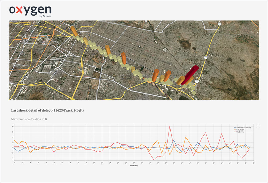
Task: Toggle the Left/Right series in the legend
Action: pyautogui.click(x=239, y=130)
